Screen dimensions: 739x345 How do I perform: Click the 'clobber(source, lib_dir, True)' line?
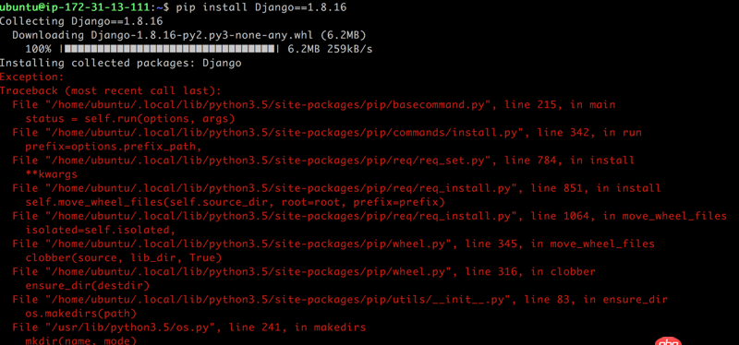coord(124,258)
